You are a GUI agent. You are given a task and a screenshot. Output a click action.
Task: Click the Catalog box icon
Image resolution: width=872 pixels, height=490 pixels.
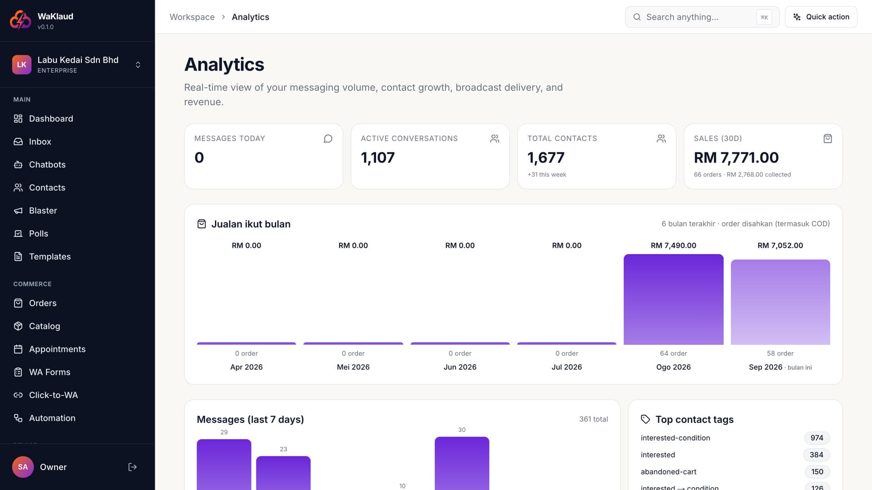[18, 326]
